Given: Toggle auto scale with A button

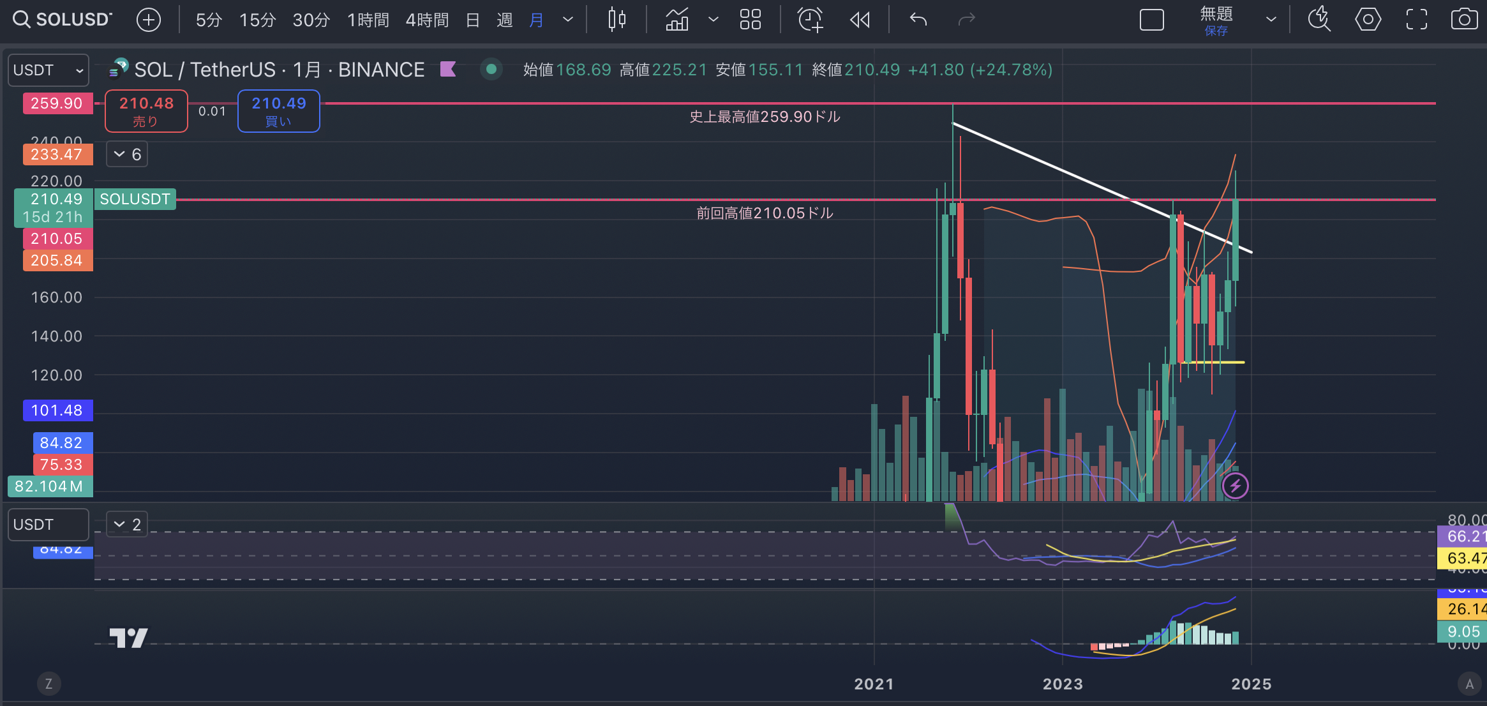Looking at the screenshot, I should pyautogui.click(x=1470, y=684).
